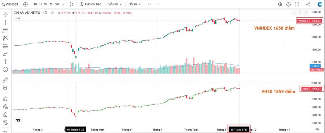The width and height of the screenshot is (325, 133).
Task: Click the Tháng 6 time axis label
Action: click(x=127, y=130)
